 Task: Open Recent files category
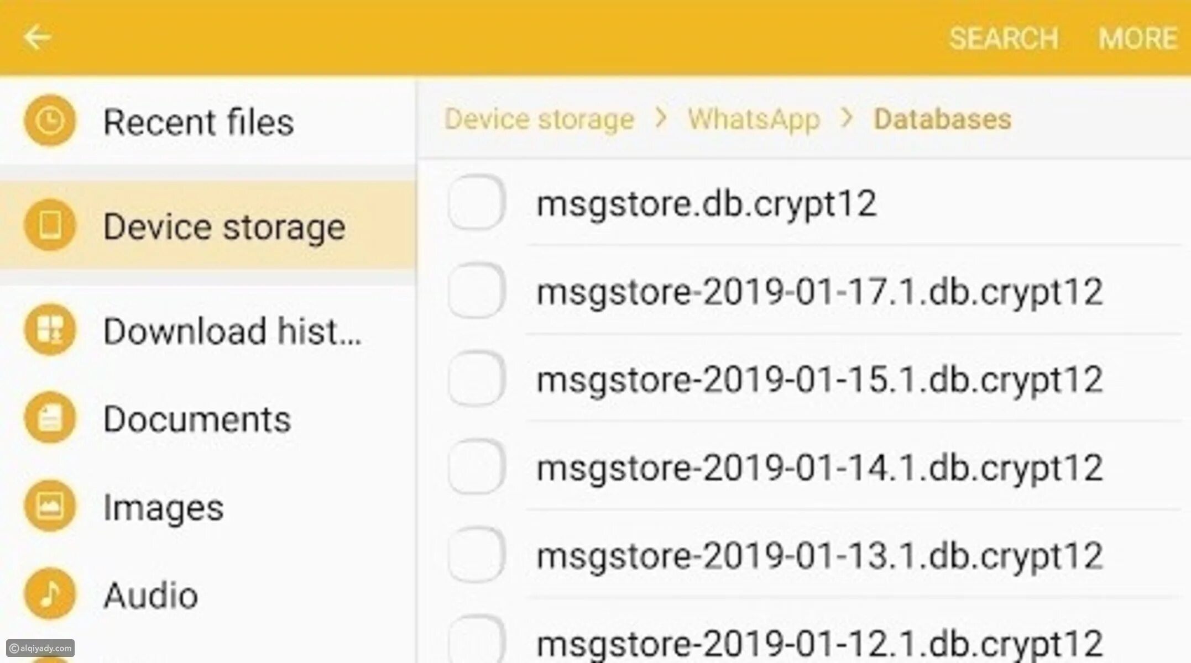(198, 122)
